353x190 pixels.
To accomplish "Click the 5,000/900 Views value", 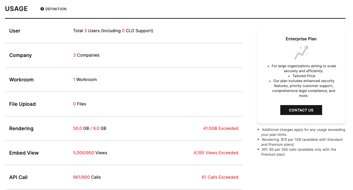I will pos(90,153).
